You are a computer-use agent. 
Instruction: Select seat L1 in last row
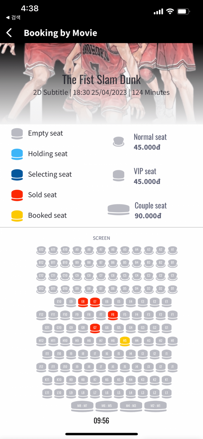pyautogui.click(x=167, y=393)
